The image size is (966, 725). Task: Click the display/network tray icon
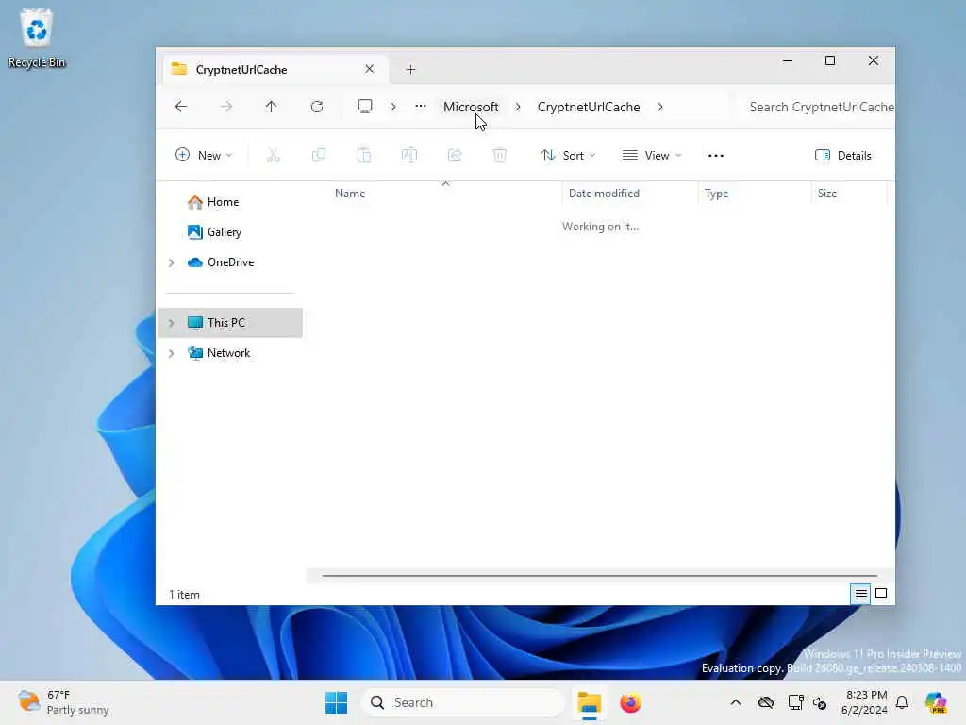click(x=795, y=702)
